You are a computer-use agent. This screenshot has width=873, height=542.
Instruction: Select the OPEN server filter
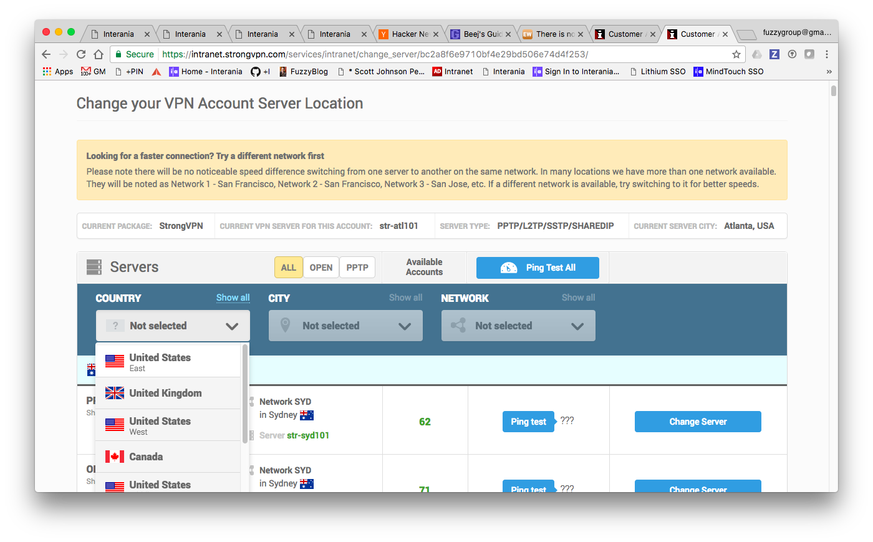321,268
